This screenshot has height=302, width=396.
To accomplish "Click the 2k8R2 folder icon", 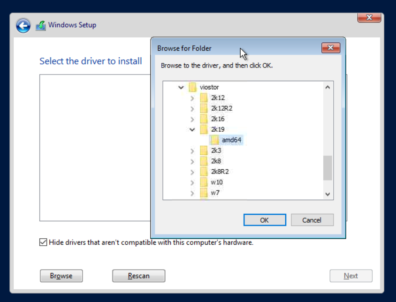I will (204, 171).
